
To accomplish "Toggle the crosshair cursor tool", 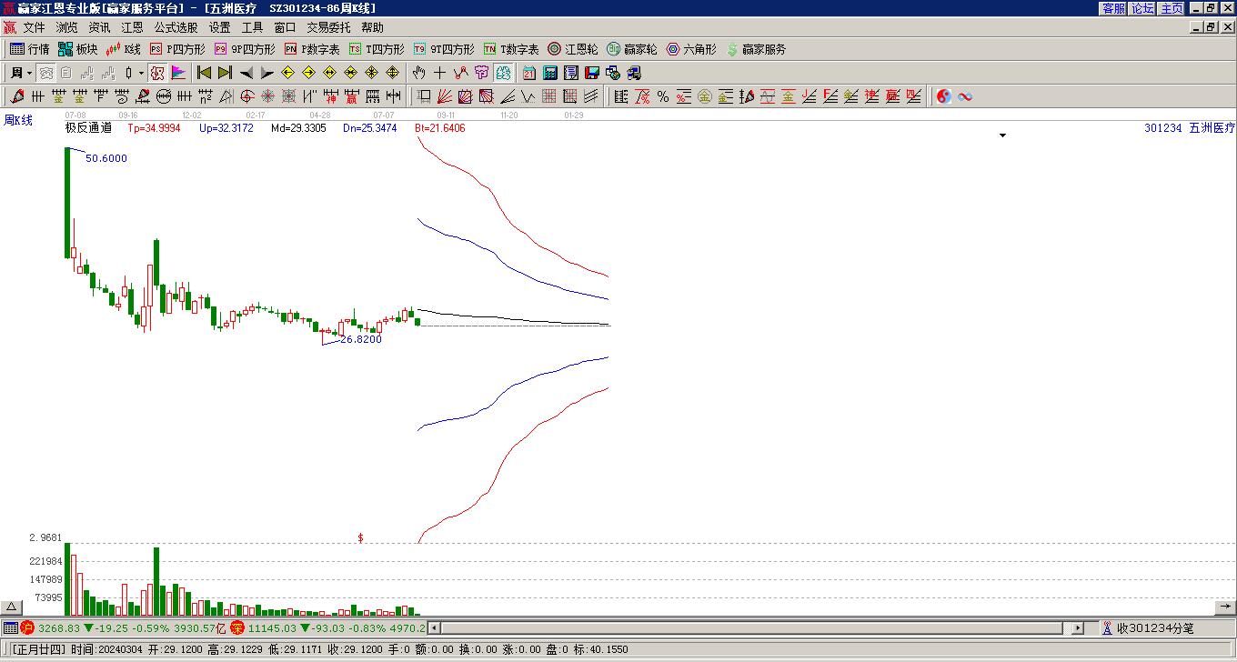I will click(x=439, y=73).
